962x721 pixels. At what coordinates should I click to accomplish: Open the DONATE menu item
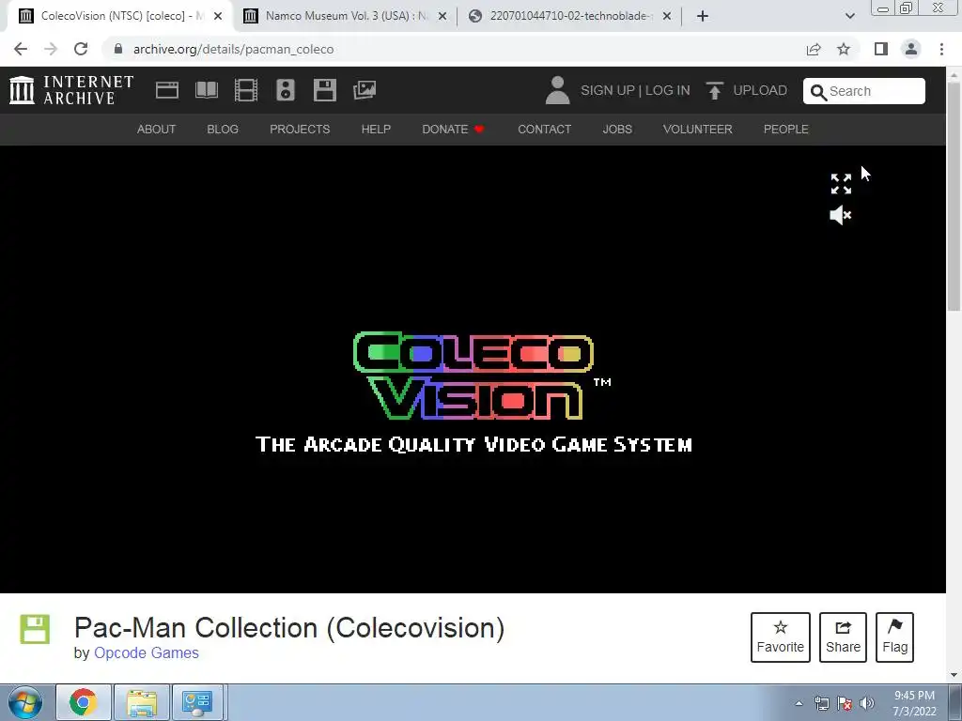pos(453,130)
